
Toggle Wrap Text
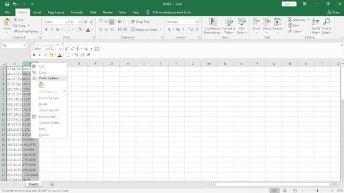tap(140, 22)
